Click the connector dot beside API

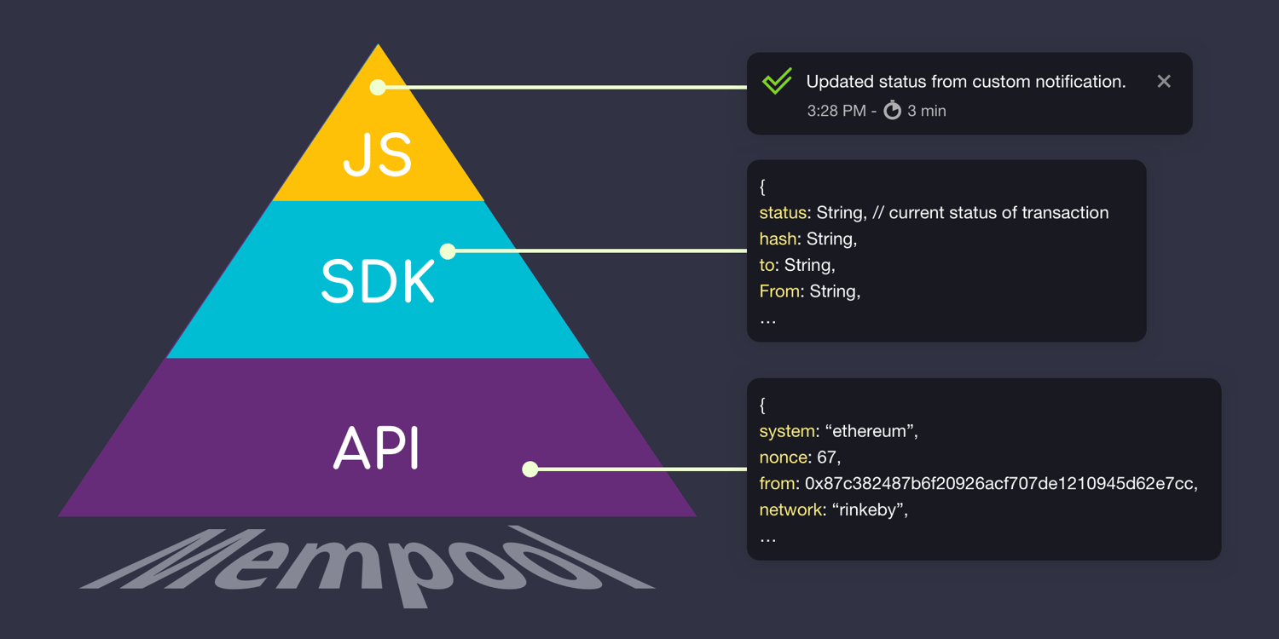pyautogui.click(x=530, y=468)
